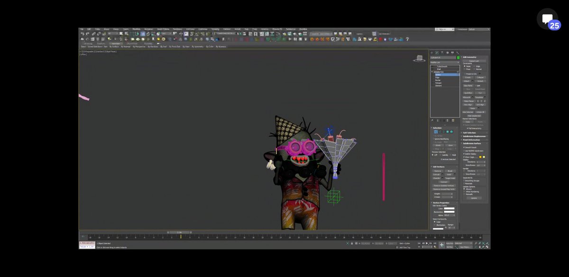Click the Undo arrow in the main toolbar

83,34
